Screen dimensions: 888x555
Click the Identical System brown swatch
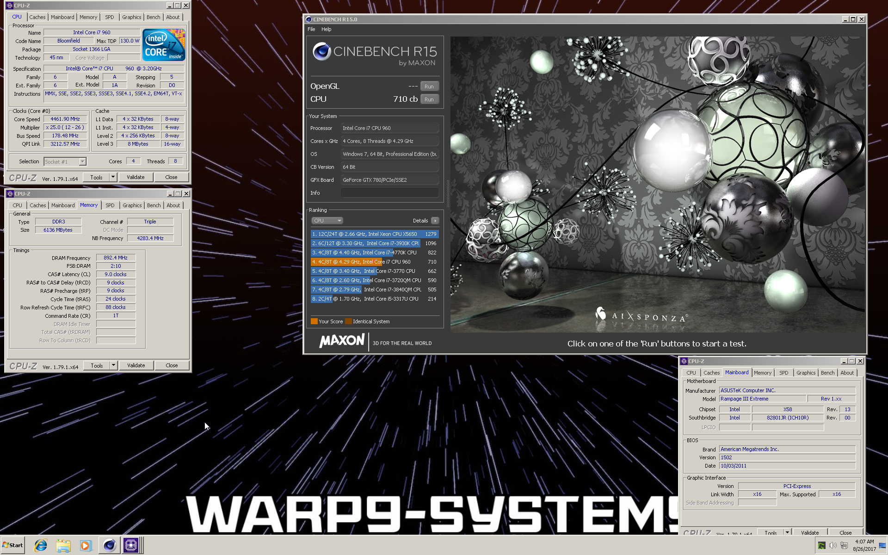tap(348, 321)
